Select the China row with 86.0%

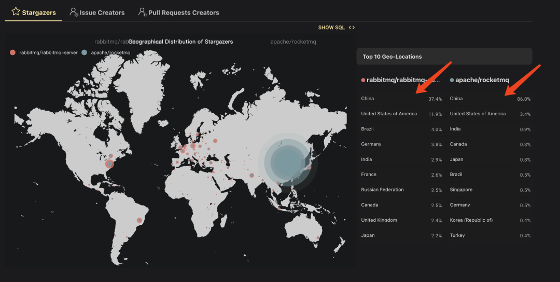[x=490, y=99]
